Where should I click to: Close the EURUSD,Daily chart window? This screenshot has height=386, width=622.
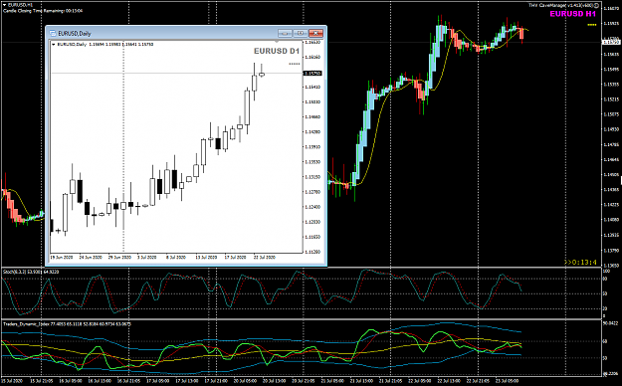[x=315, y=33]
